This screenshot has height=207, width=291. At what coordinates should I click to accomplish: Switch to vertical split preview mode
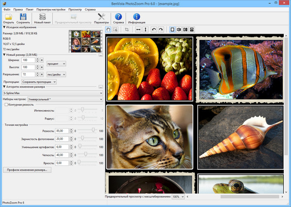[179, 30]
